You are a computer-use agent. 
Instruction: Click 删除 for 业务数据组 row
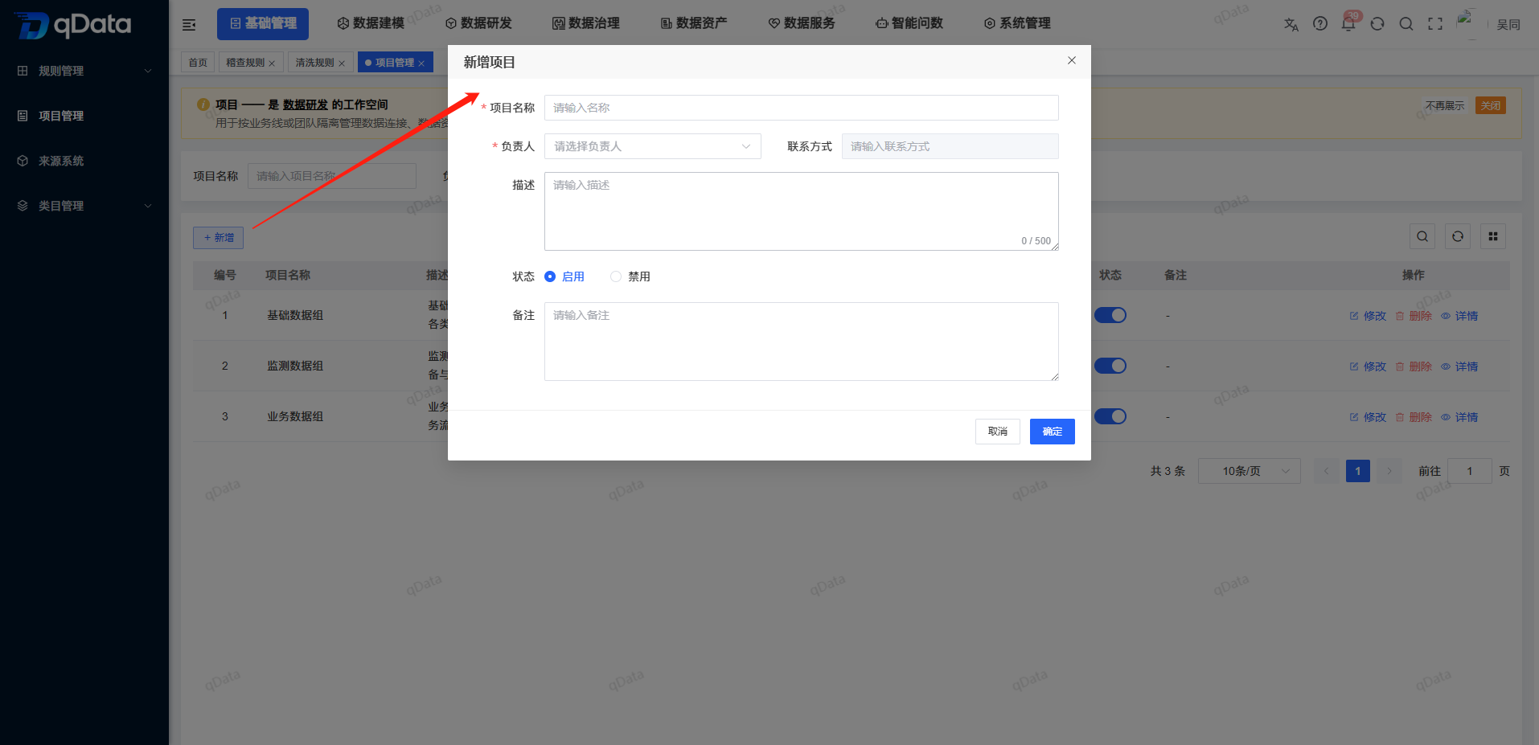pyautogui.click(x=1414, y=417)
